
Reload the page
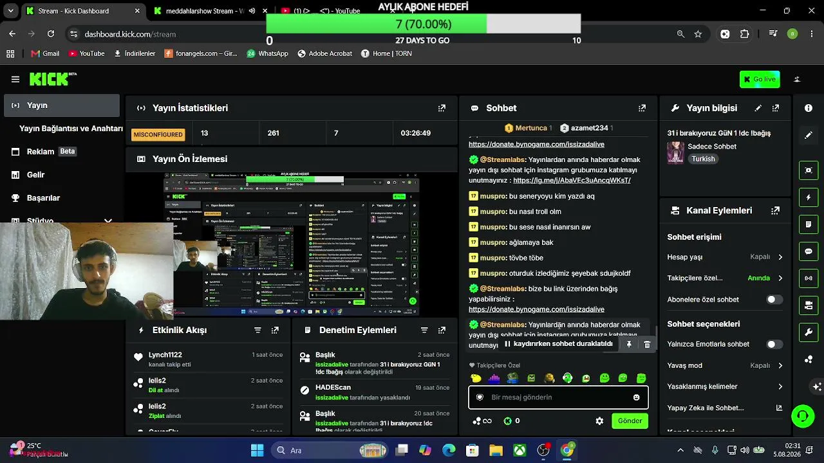coord(51,34)
